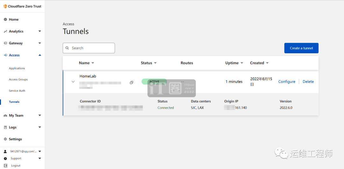Open Service Auth page
Viewport: 344px width, 169px height.
point(17,91)
